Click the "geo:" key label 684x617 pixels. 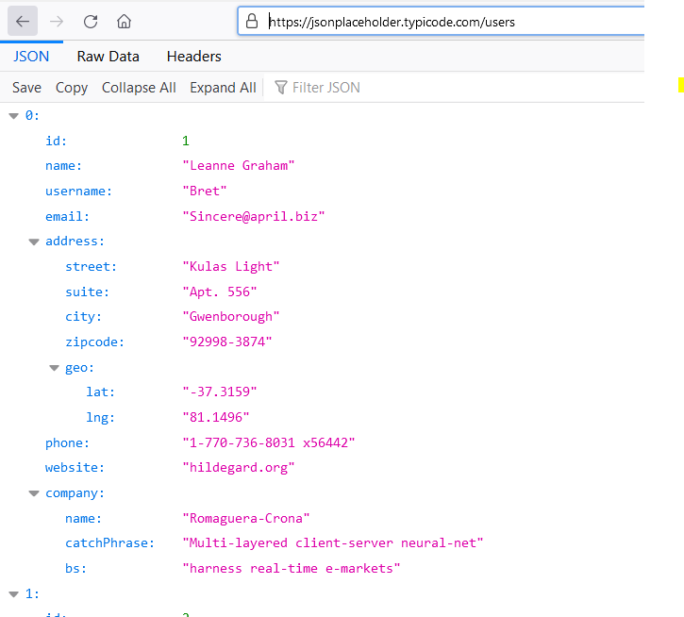pyautogui.click(x=80, y=368)
